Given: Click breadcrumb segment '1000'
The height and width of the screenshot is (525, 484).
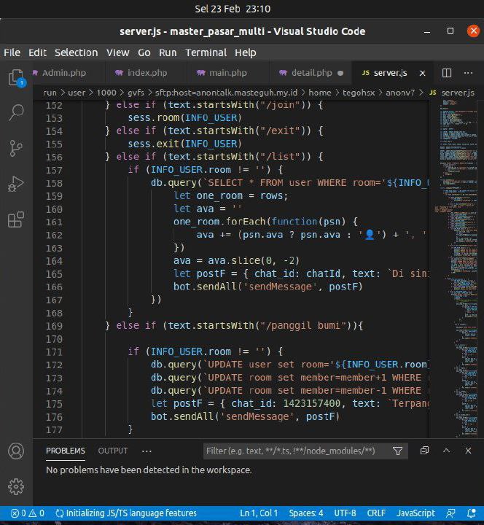Looking at the screenshot, I should [106, 93].
